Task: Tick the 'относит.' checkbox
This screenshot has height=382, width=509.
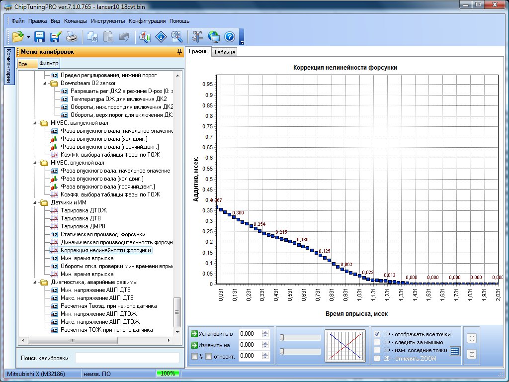Action: click(x=209, y=356)
